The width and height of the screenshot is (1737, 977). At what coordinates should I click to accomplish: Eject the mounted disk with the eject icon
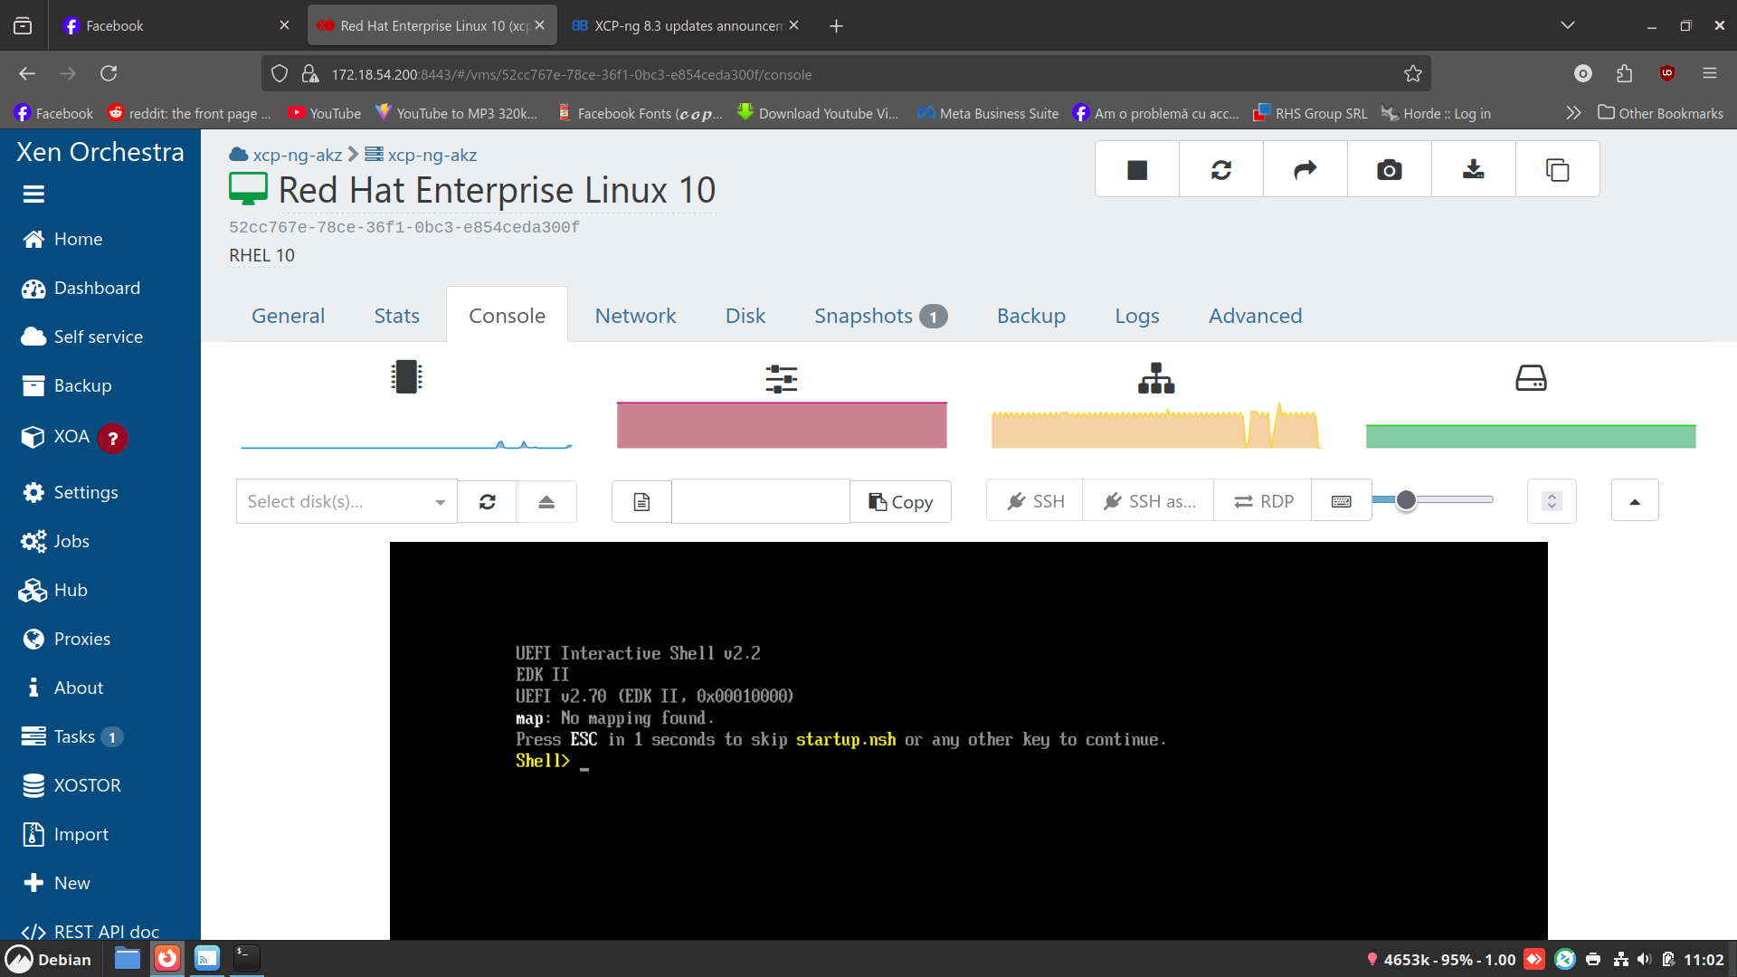click(546, 501)
